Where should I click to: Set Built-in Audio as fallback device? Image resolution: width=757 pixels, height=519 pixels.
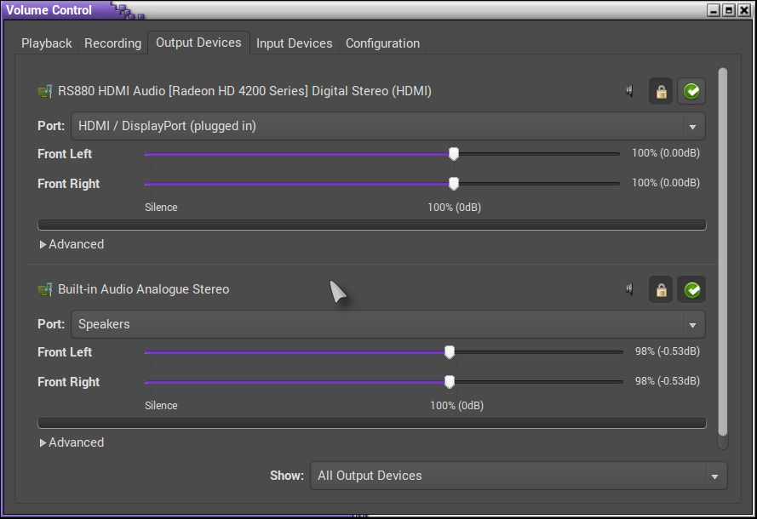[x=691, y=289]
